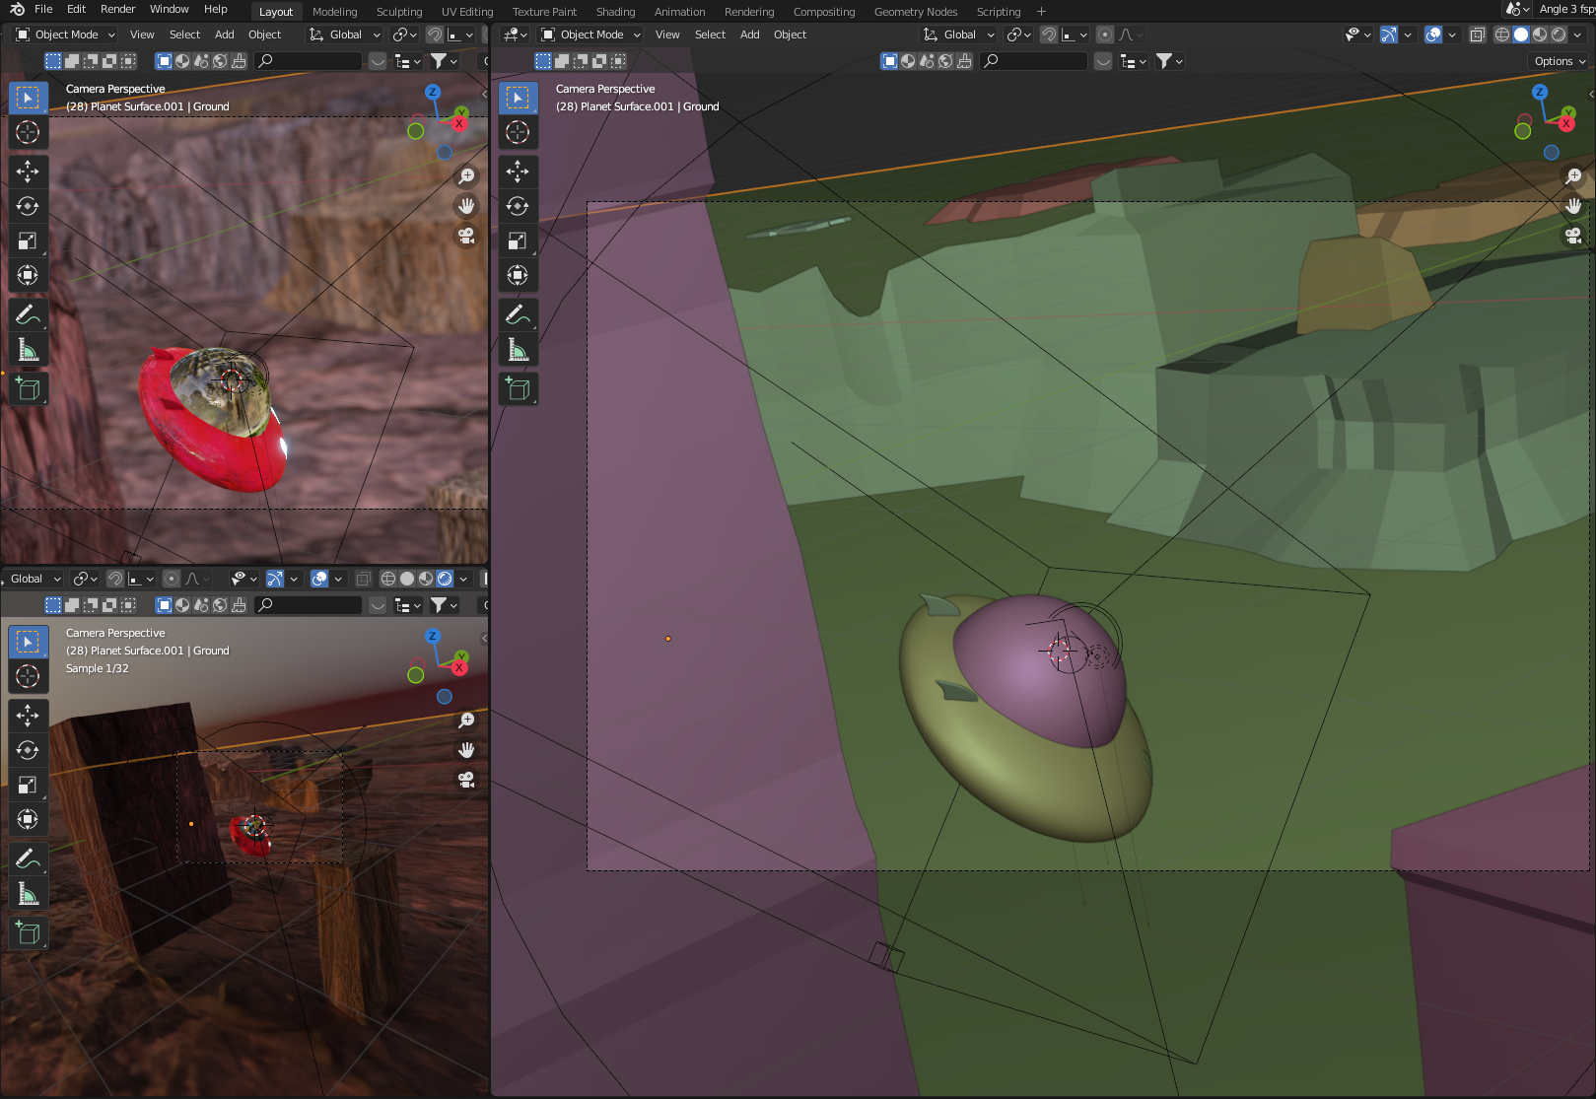Open the Window menu

click(170, 9)
